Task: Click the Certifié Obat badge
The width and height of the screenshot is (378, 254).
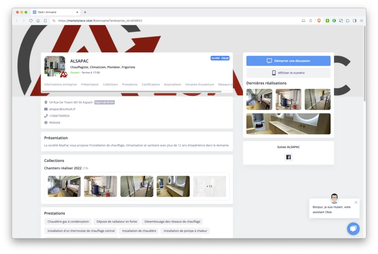Action: click(220, 58)
